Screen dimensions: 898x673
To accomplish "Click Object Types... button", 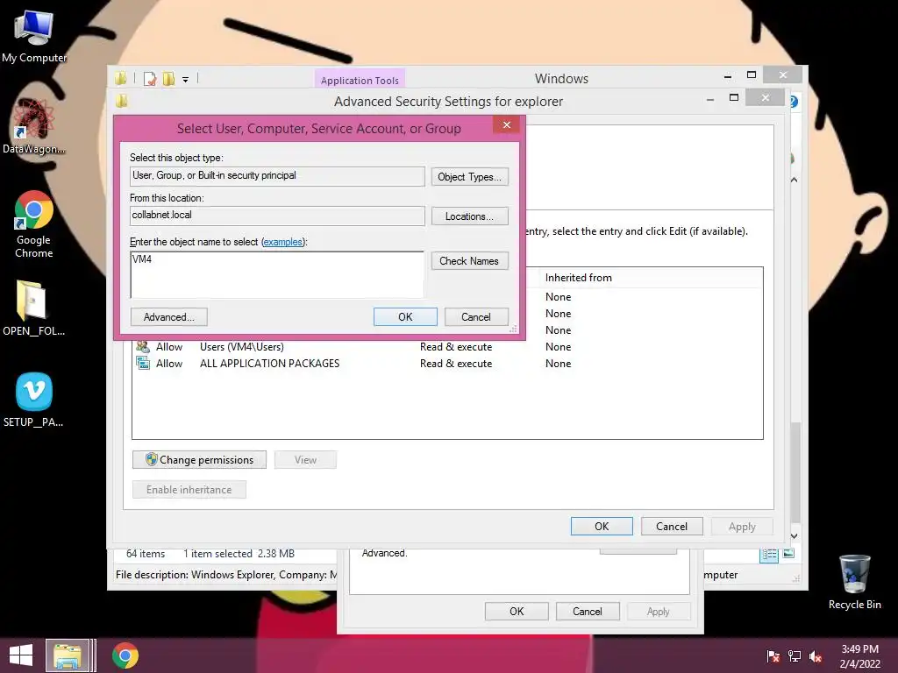I will click(x=470, y=177).
